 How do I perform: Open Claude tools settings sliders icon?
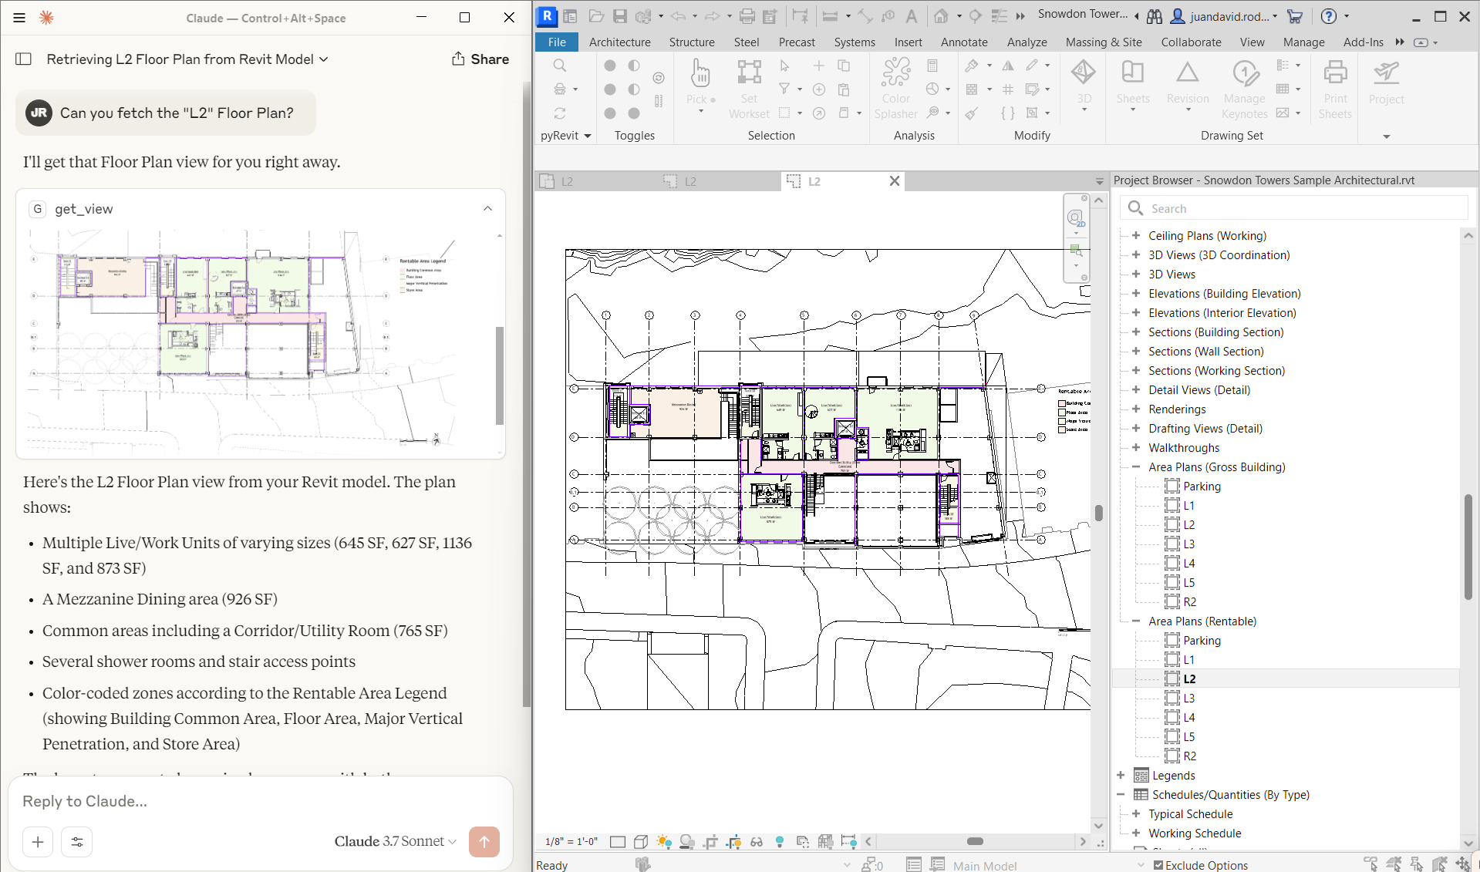[x=77, y=842]
